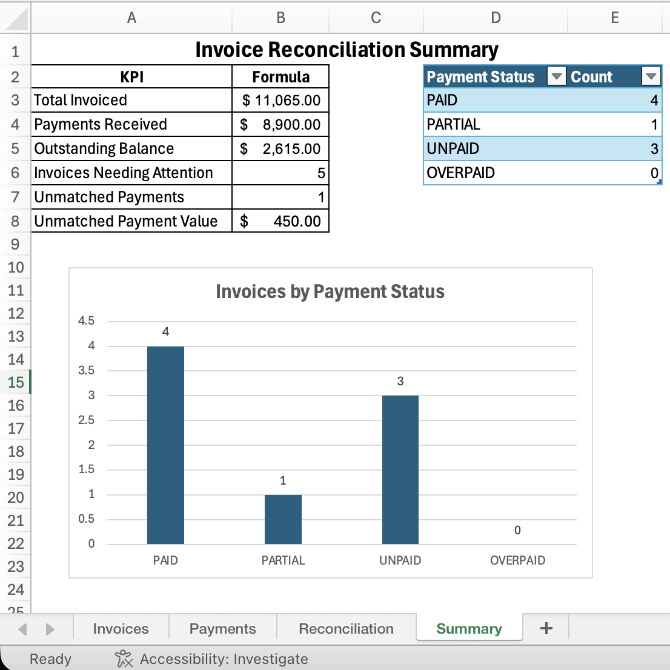This screenshot has width=670, height=670.
Task: Click the OVERPAID table row cell
Action: (496, 173)
